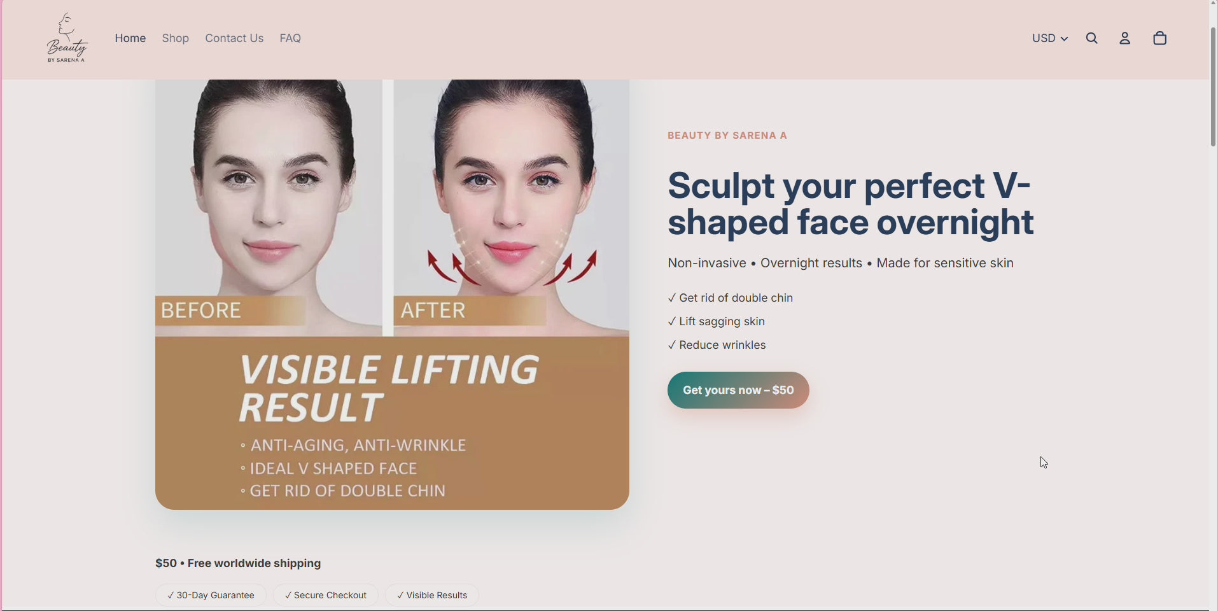
Task: Click the Get yours now – $50 button
Action: (x=738, y=390)
